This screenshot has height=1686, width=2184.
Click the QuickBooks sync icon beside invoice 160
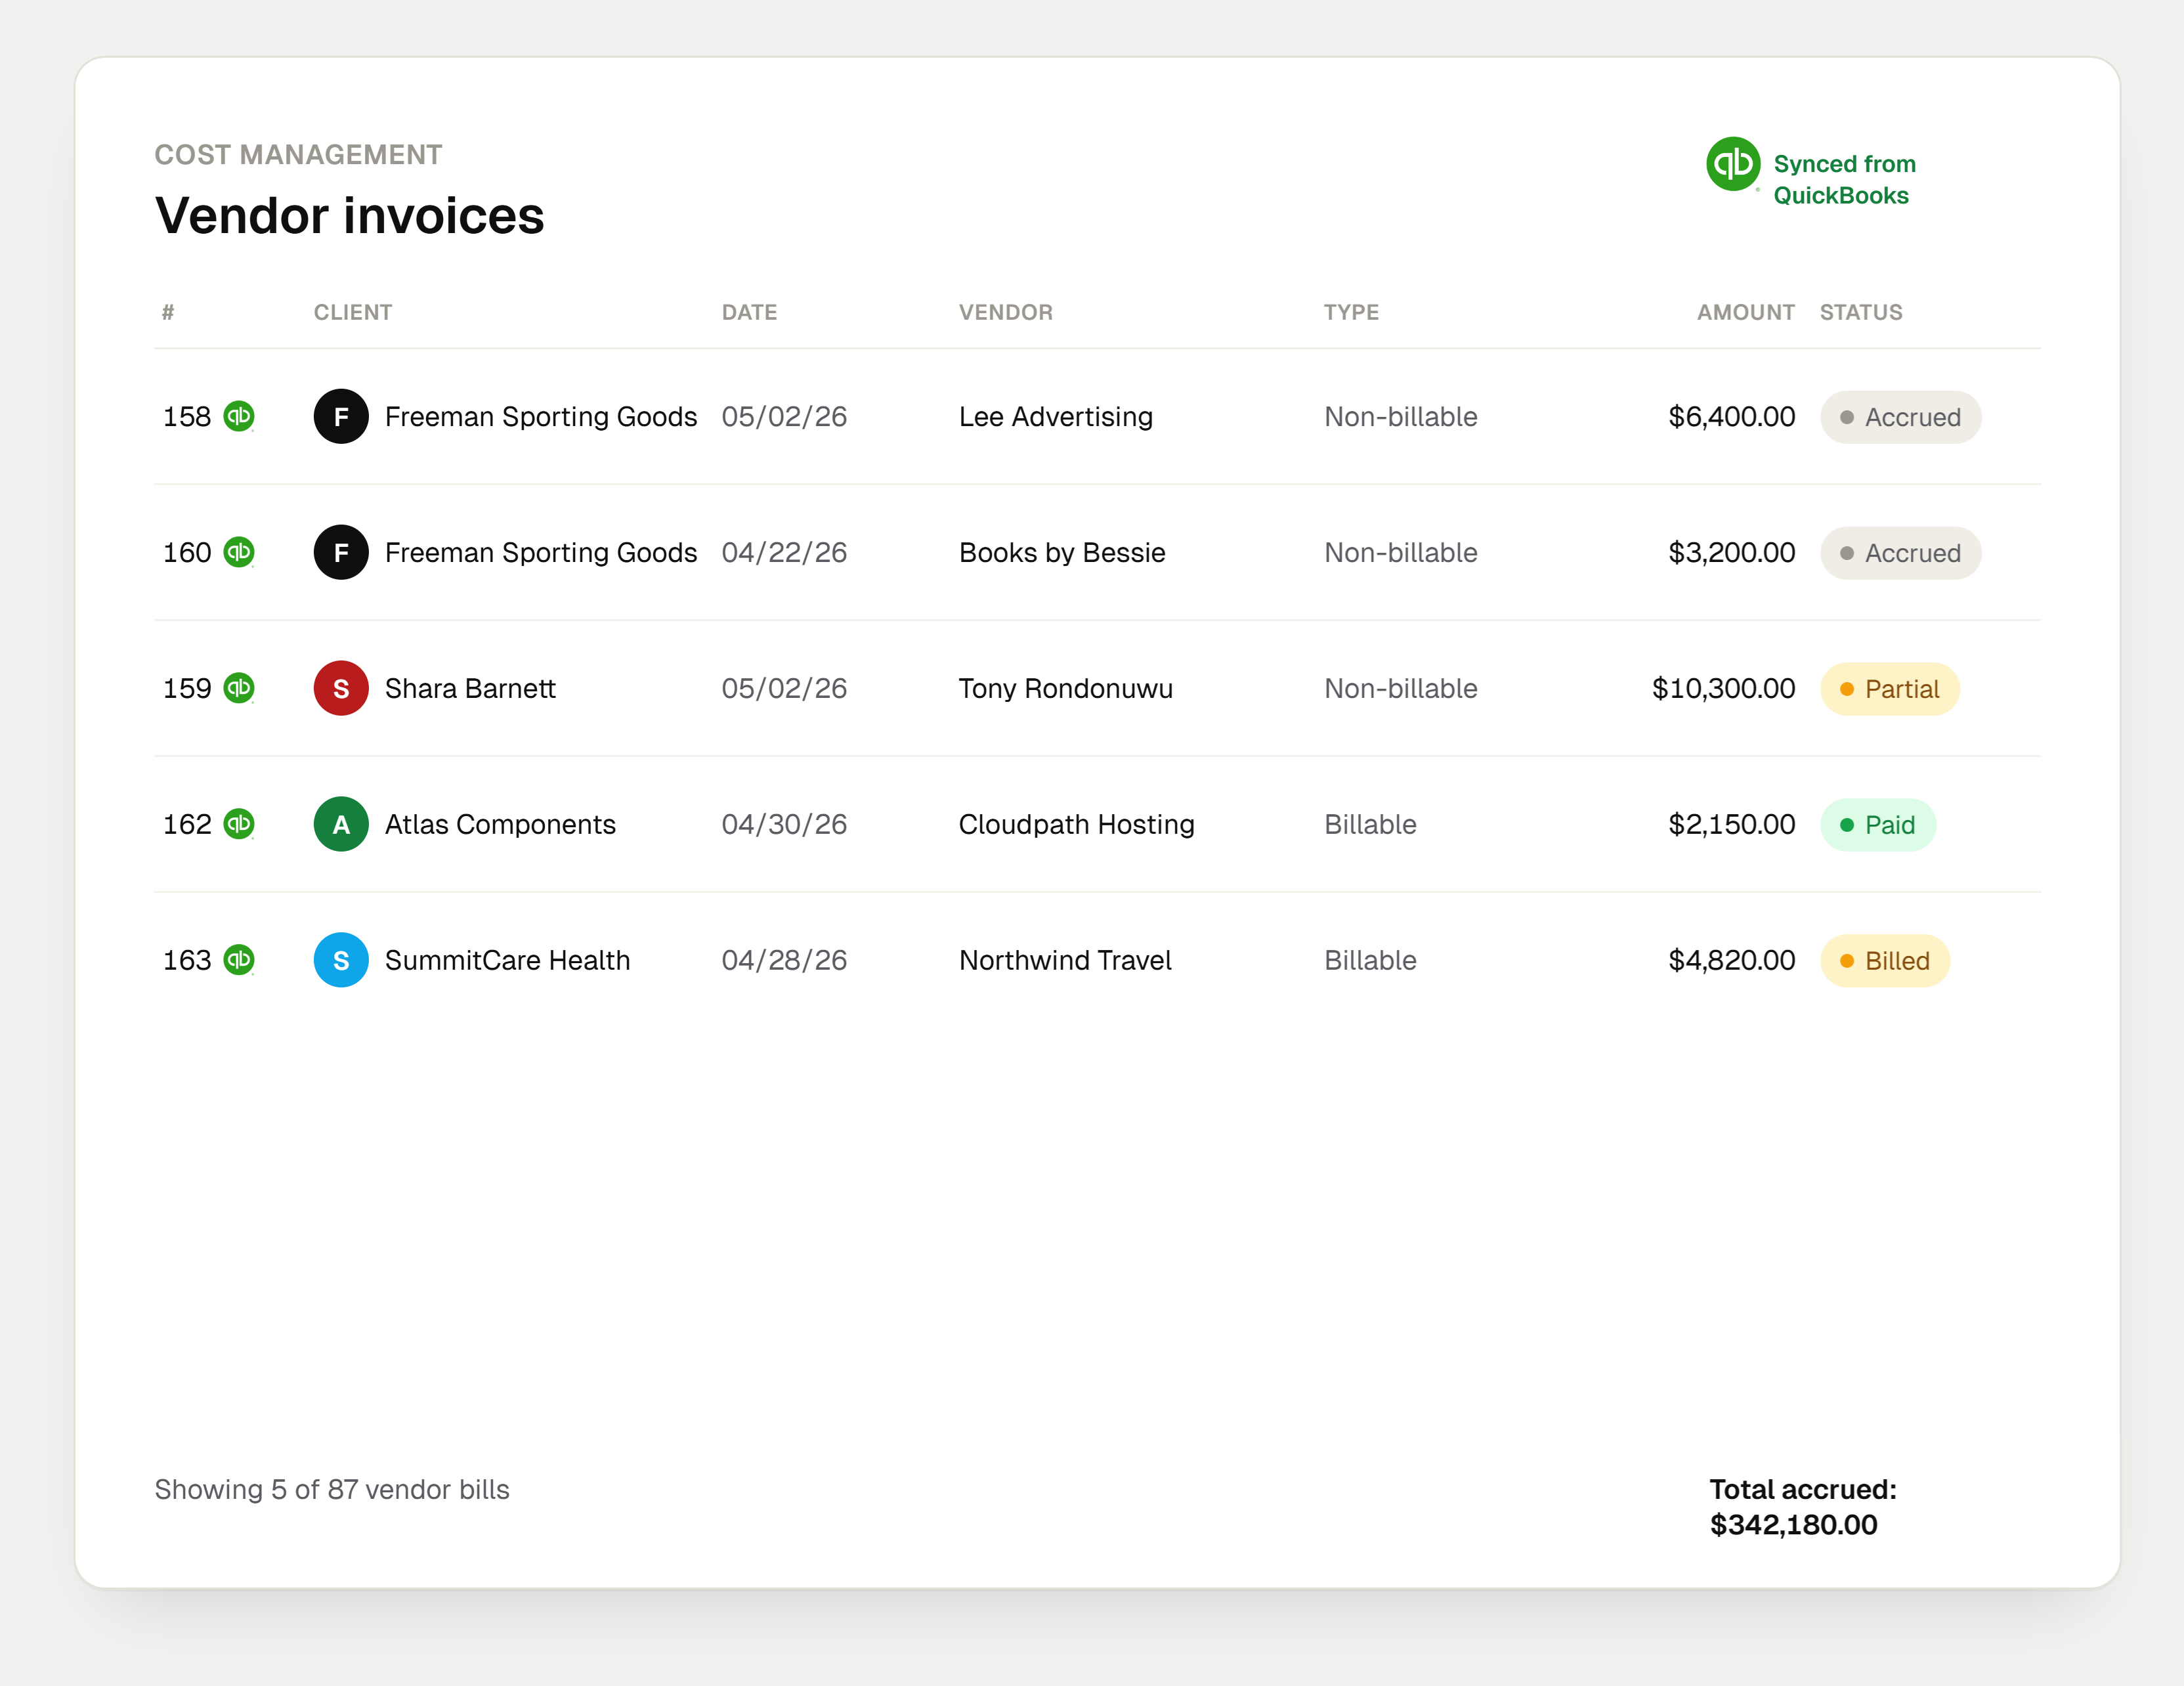click(239, 552)
